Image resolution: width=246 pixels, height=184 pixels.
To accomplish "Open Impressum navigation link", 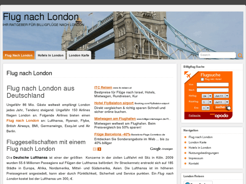I will (196, 158).
